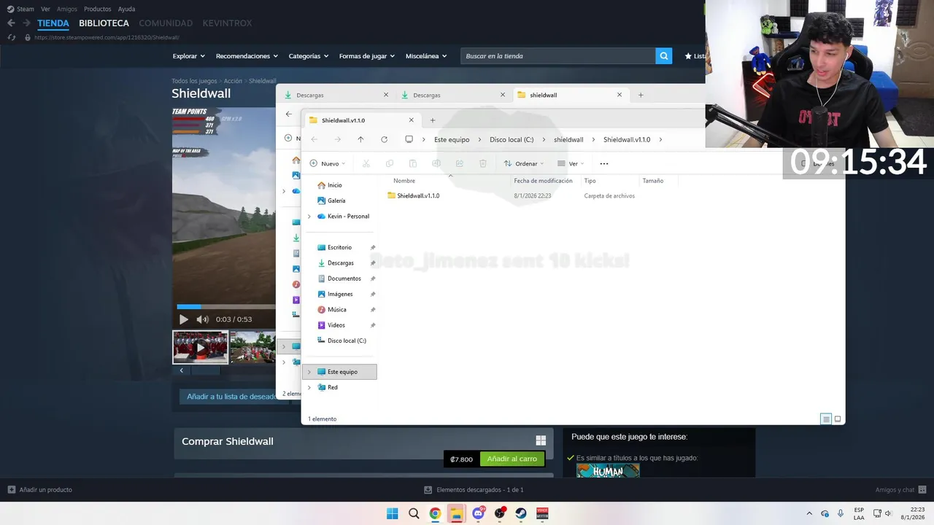Screen dimensions: 934x525
Task: Click the Steam store search field
Action: click(x=557, y=56)
